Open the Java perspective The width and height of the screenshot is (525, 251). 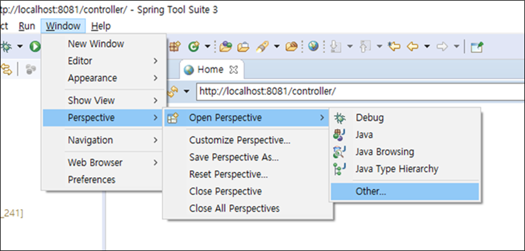(x=405, y=135)
